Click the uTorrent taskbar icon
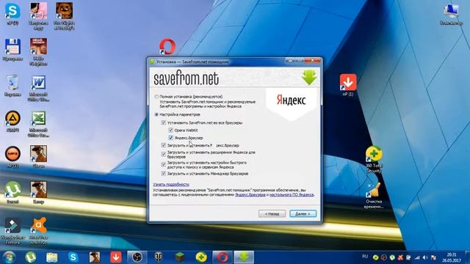The width and height of the screenshot is (470, 264). 31,257
